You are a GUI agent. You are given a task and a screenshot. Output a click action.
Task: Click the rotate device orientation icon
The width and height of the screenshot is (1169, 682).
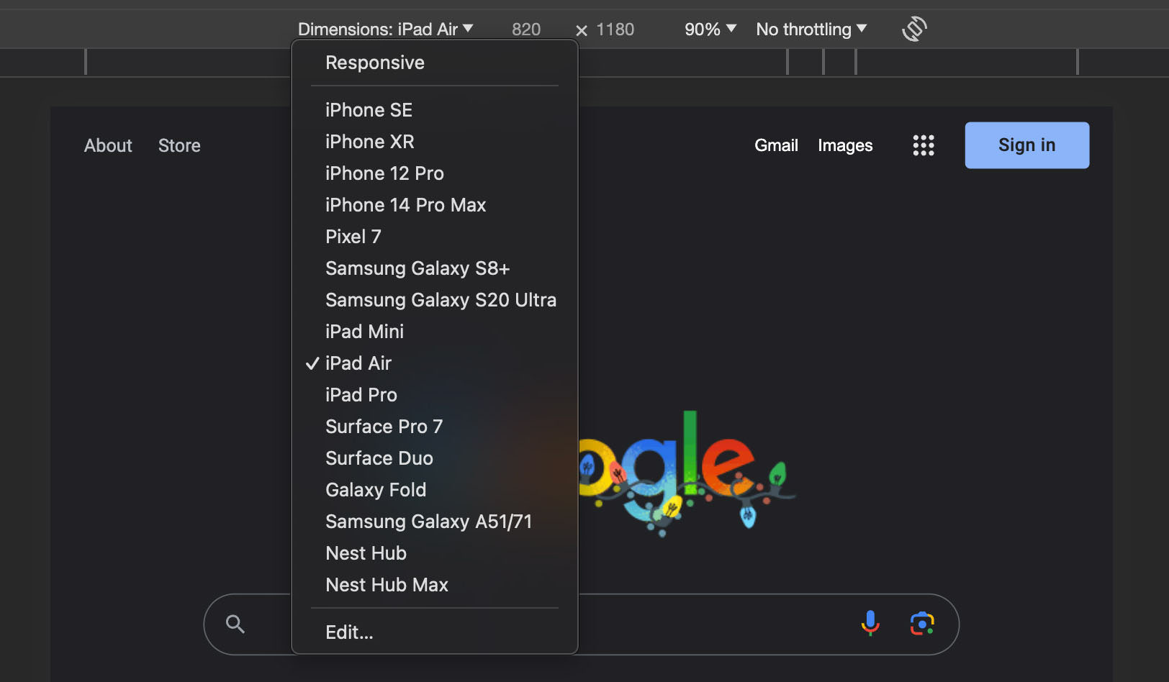(x=914, y=29)
